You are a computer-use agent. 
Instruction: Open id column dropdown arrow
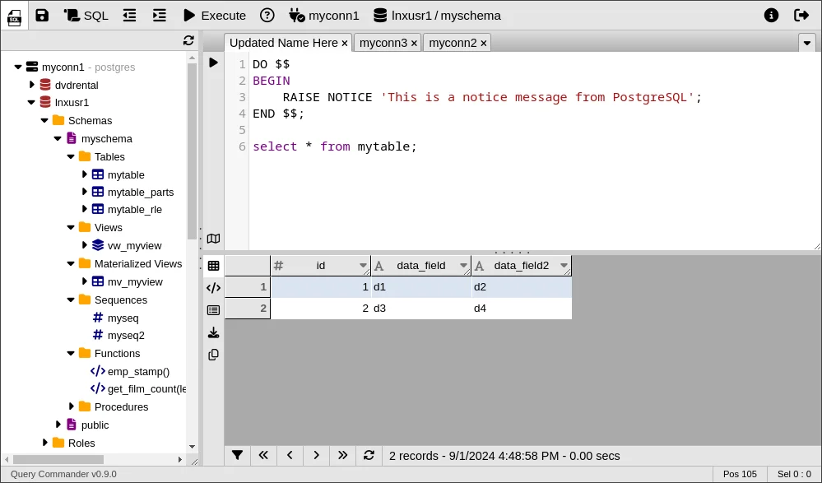(363, 266)
